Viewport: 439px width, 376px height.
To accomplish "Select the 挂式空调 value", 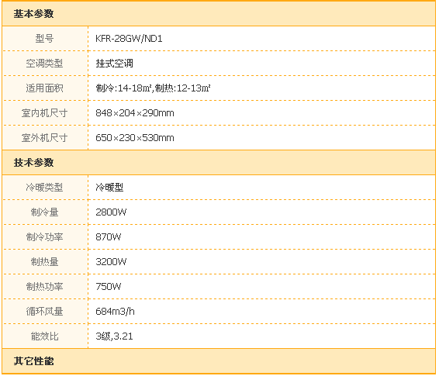I will tap(114, 64).
